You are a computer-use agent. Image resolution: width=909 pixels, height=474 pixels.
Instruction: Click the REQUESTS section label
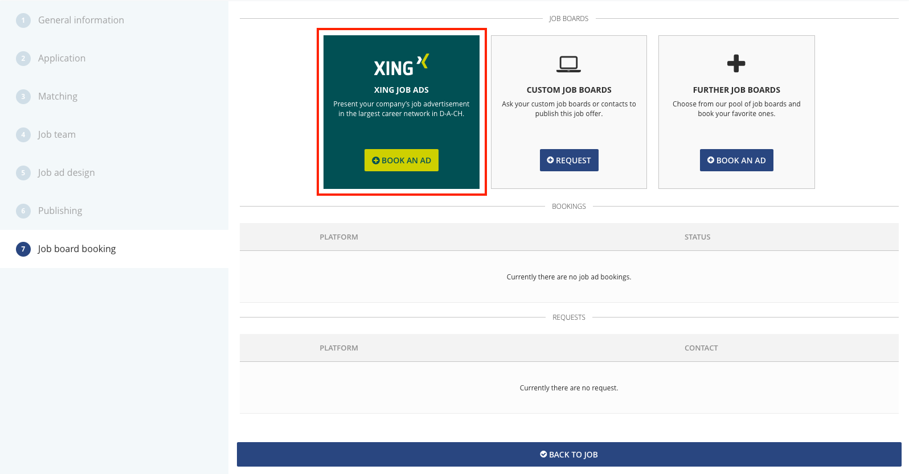[568, 318]
